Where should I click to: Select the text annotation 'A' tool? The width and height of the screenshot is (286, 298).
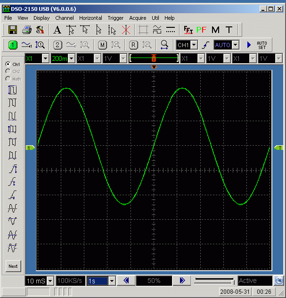click(57, 30)
